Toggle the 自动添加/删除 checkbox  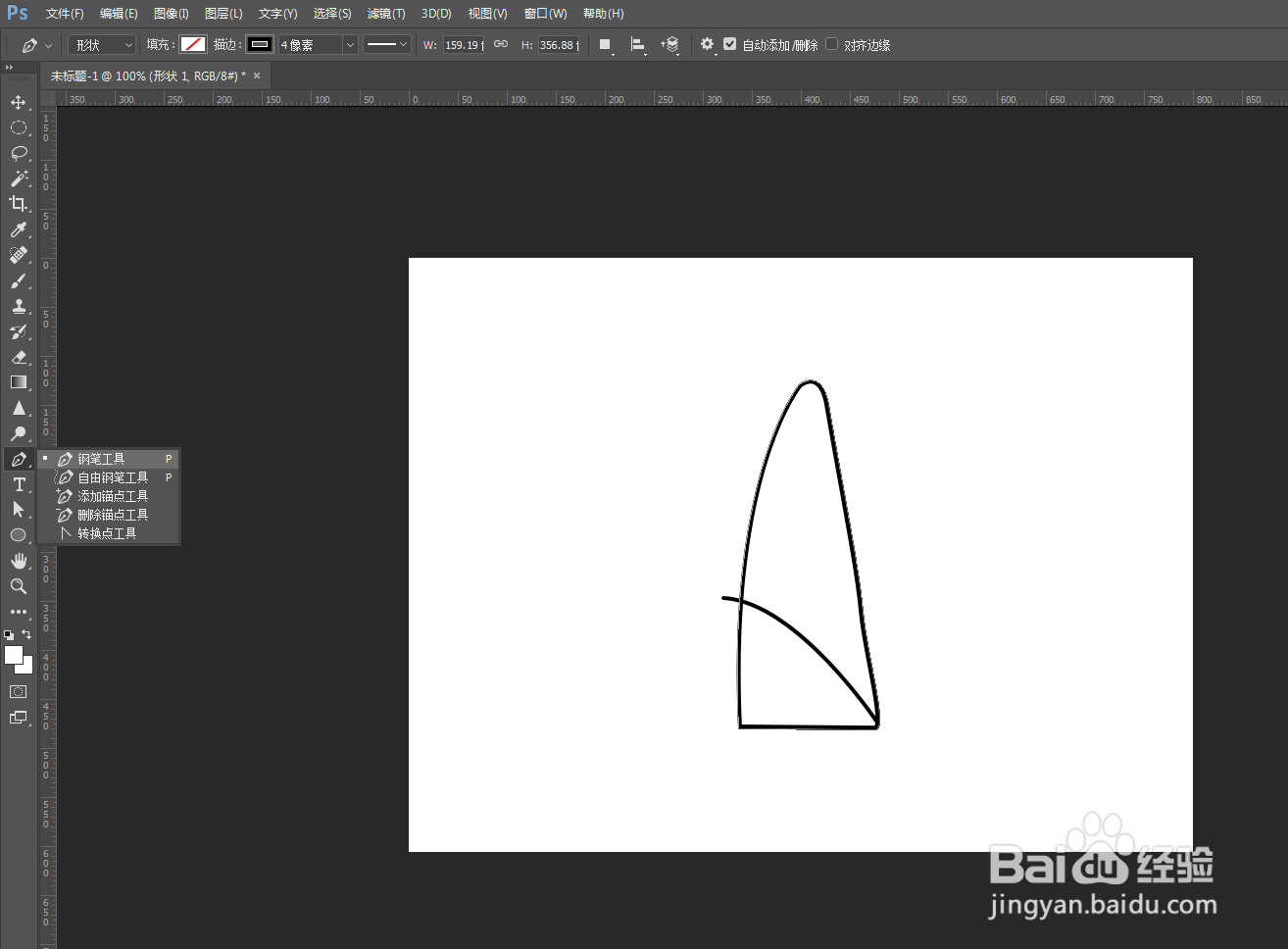click(x=729, y=44)
